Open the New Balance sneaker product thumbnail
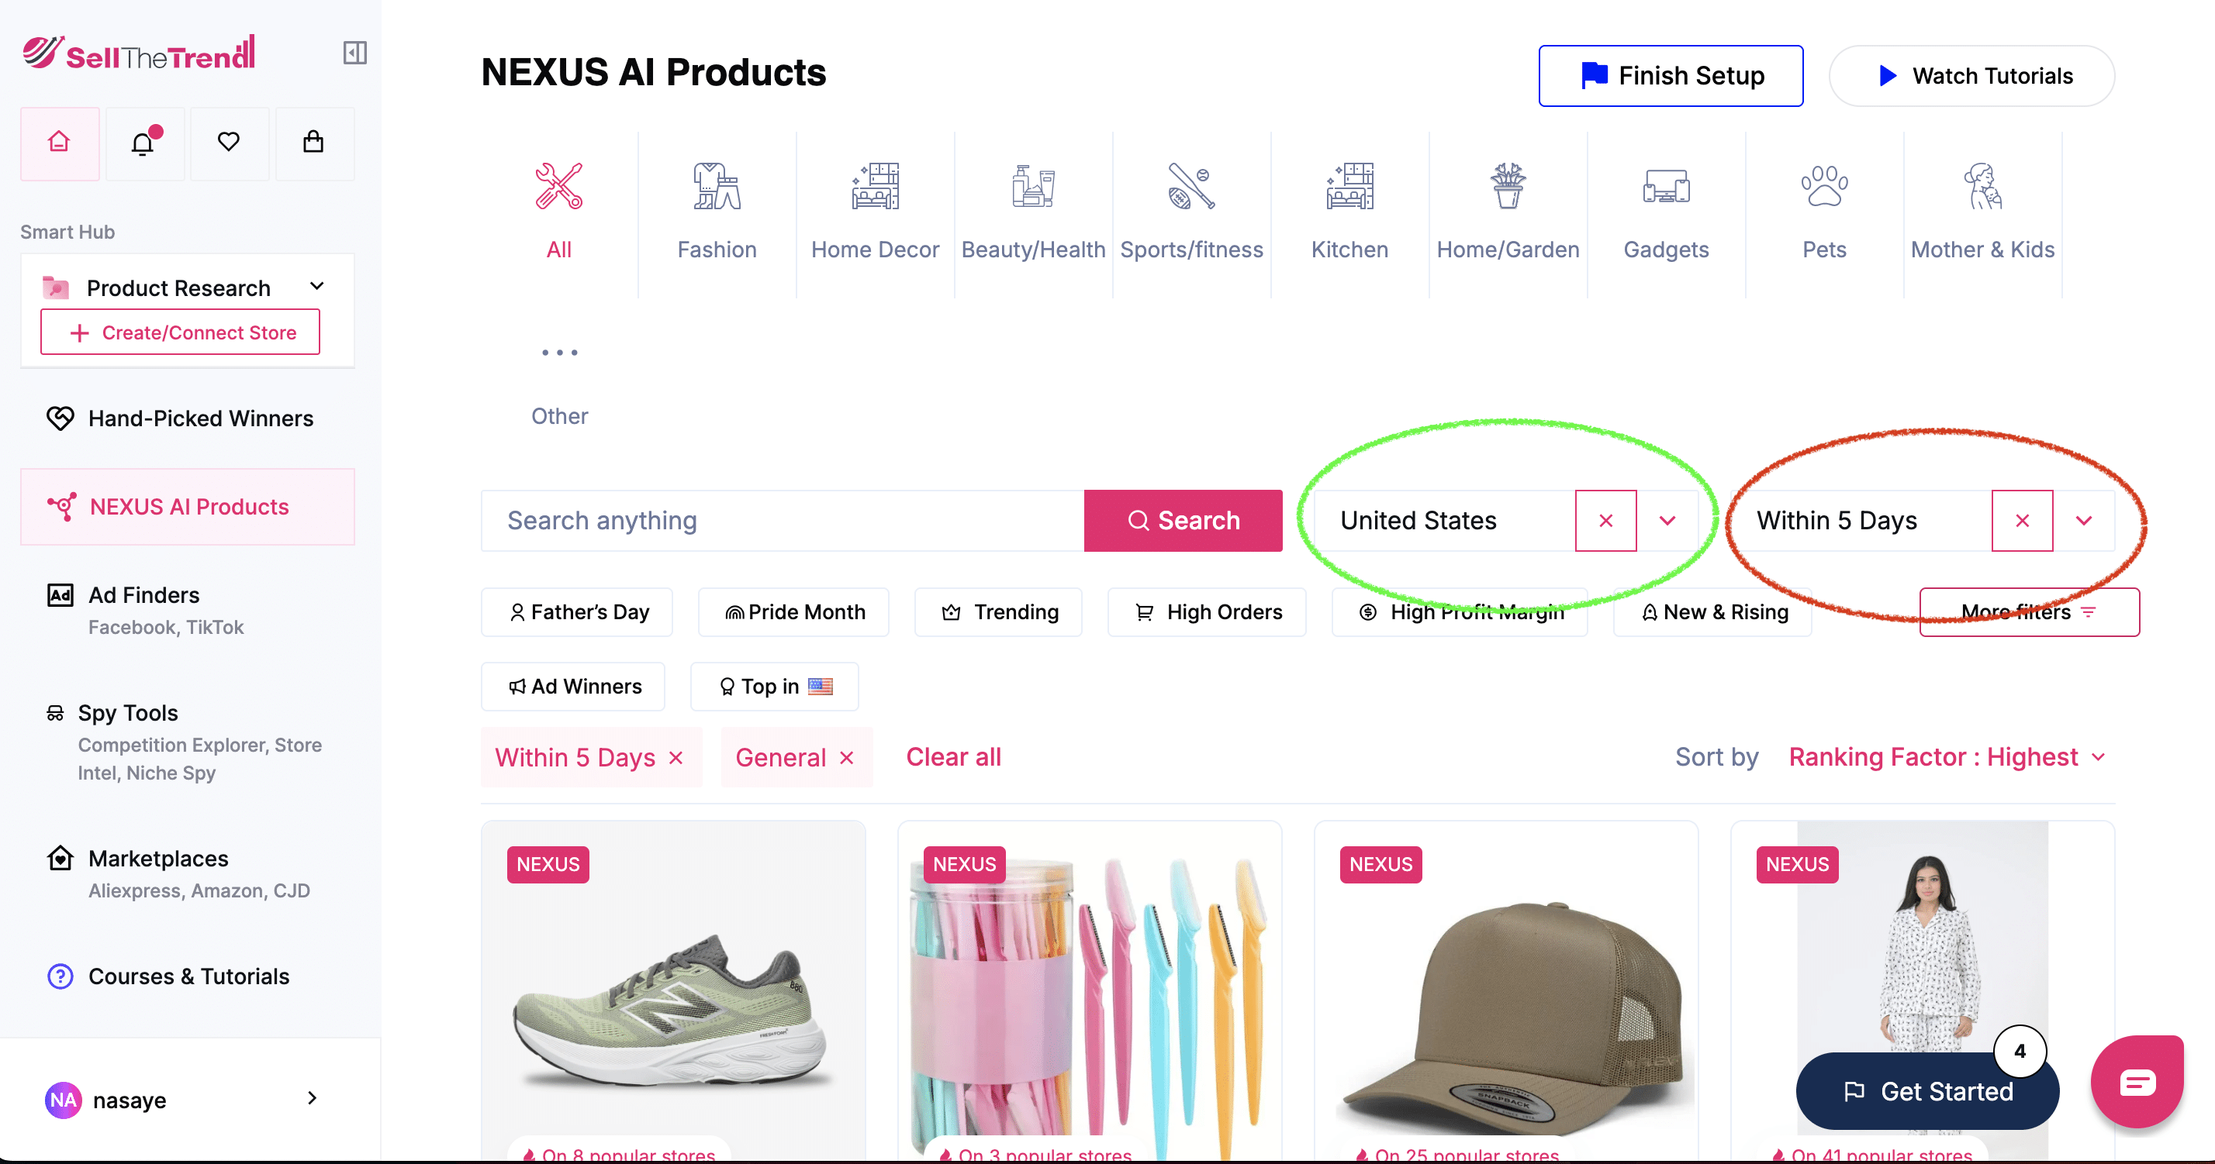This screenshot has height=1164, width=2215. (673, 992)
